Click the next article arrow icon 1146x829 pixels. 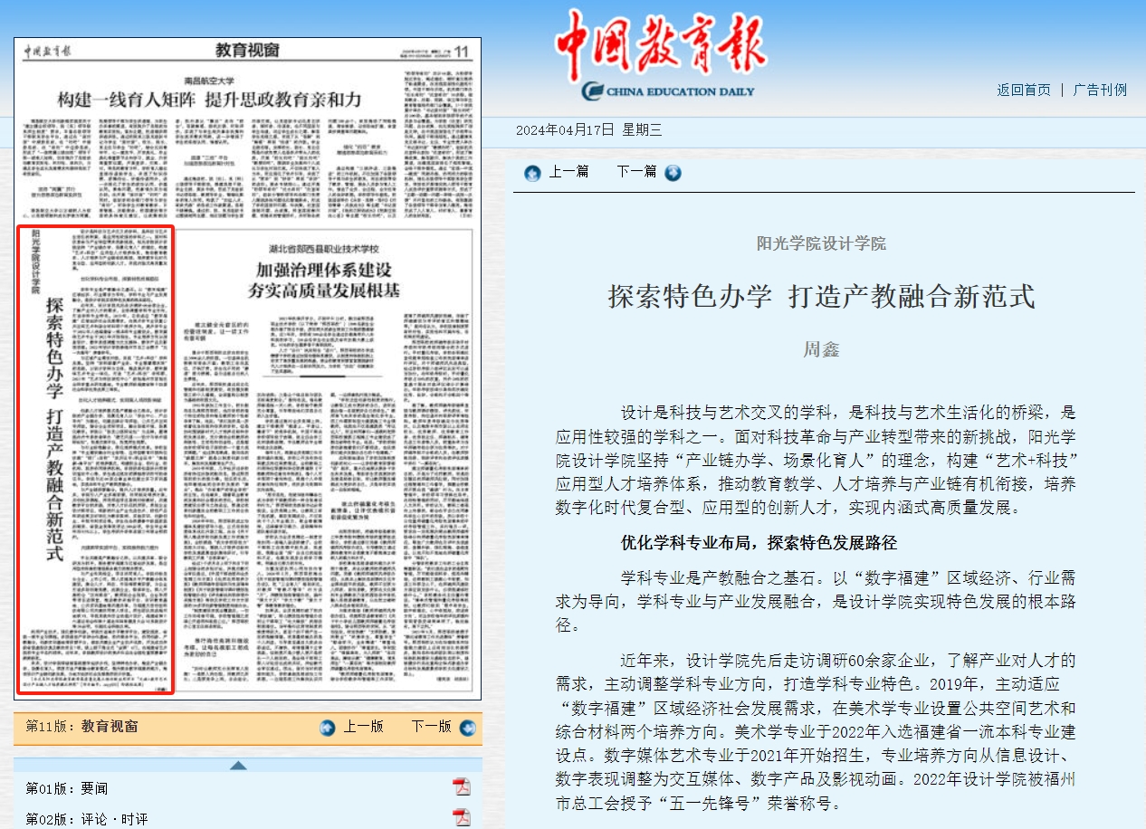pyautogui.click(x=673, y=173)
